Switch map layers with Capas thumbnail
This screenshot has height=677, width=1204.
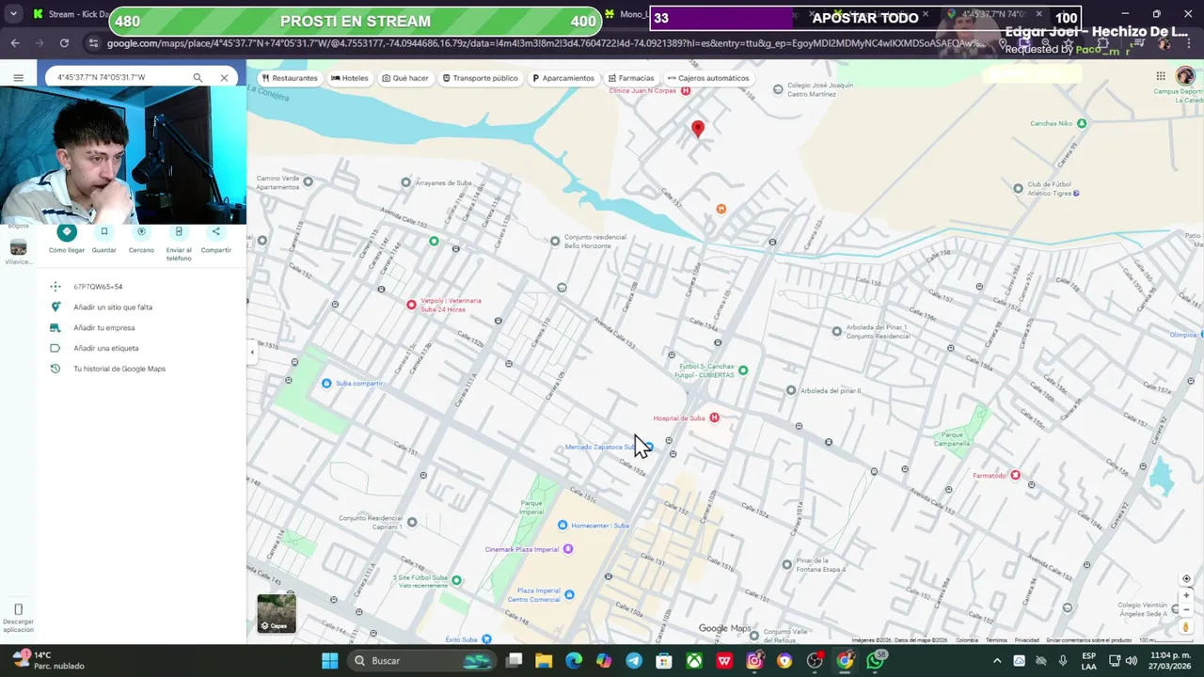[x=277, y=613]
